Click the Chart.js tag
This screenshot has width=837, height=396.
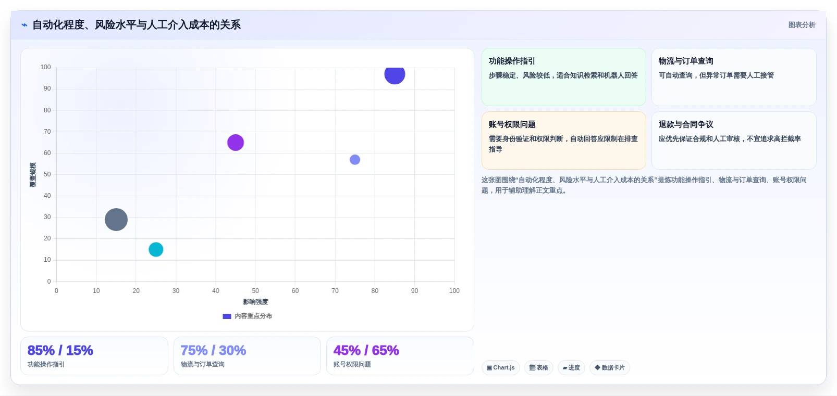[x=501, y=368]
